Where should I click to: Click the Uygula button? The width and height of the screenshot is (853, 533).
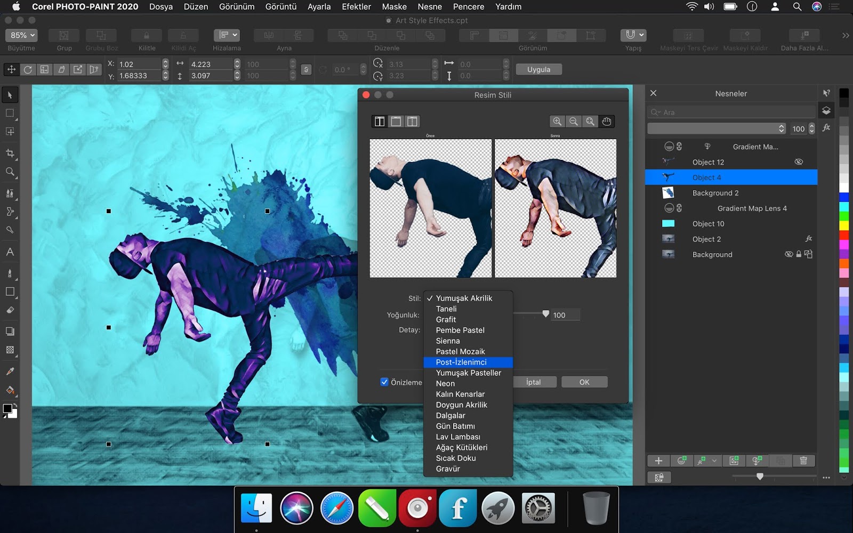539,69
